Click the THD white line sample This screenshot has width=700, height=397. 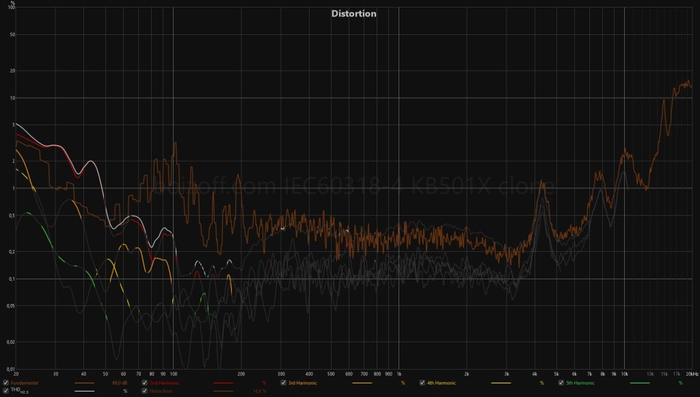coord(84,392)
